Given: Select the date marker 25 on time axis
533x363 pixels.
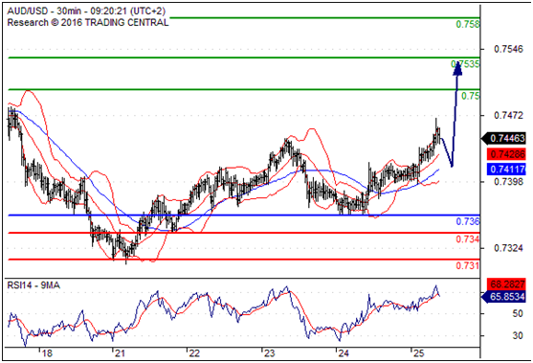Looking at the screenshot, I should point(418,353).
